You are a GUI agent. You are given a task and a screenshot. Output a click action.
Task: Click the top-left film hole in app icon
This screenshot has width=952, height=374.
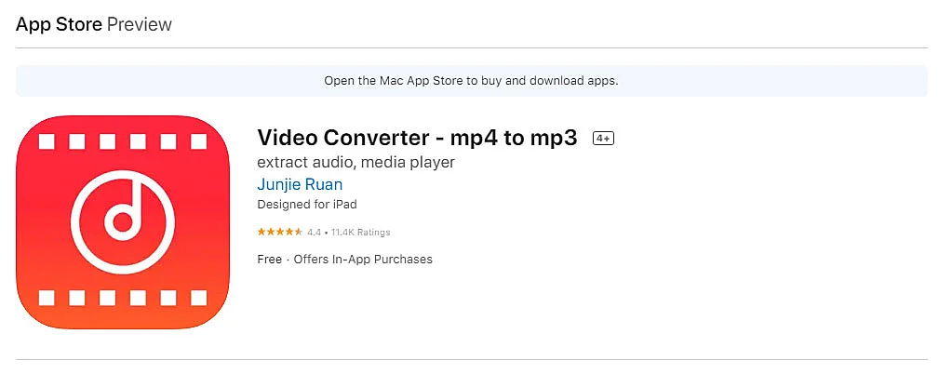[47, 143]
